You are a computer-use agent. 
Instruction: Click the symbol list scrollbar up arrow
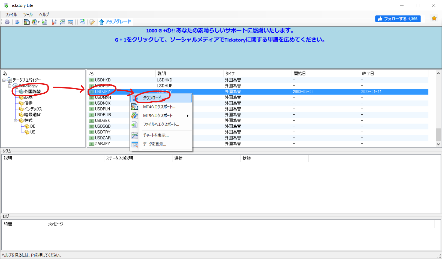tap(438, 73)
